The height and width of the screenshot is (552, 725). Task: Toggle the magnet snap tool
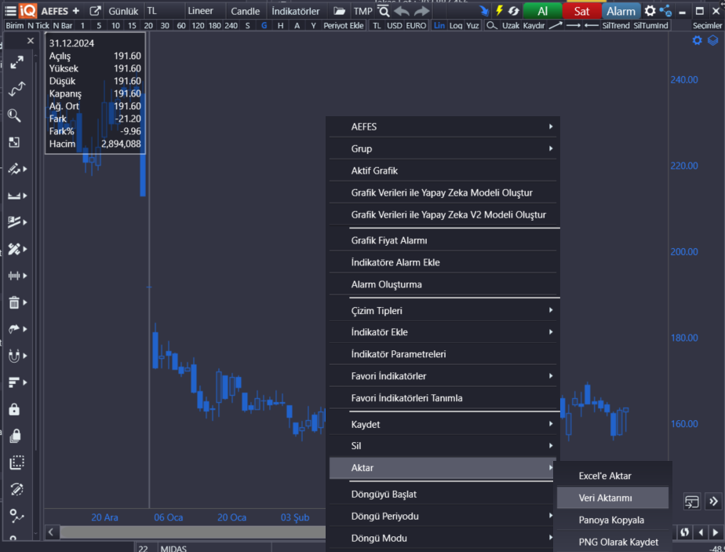coord(14,356)
